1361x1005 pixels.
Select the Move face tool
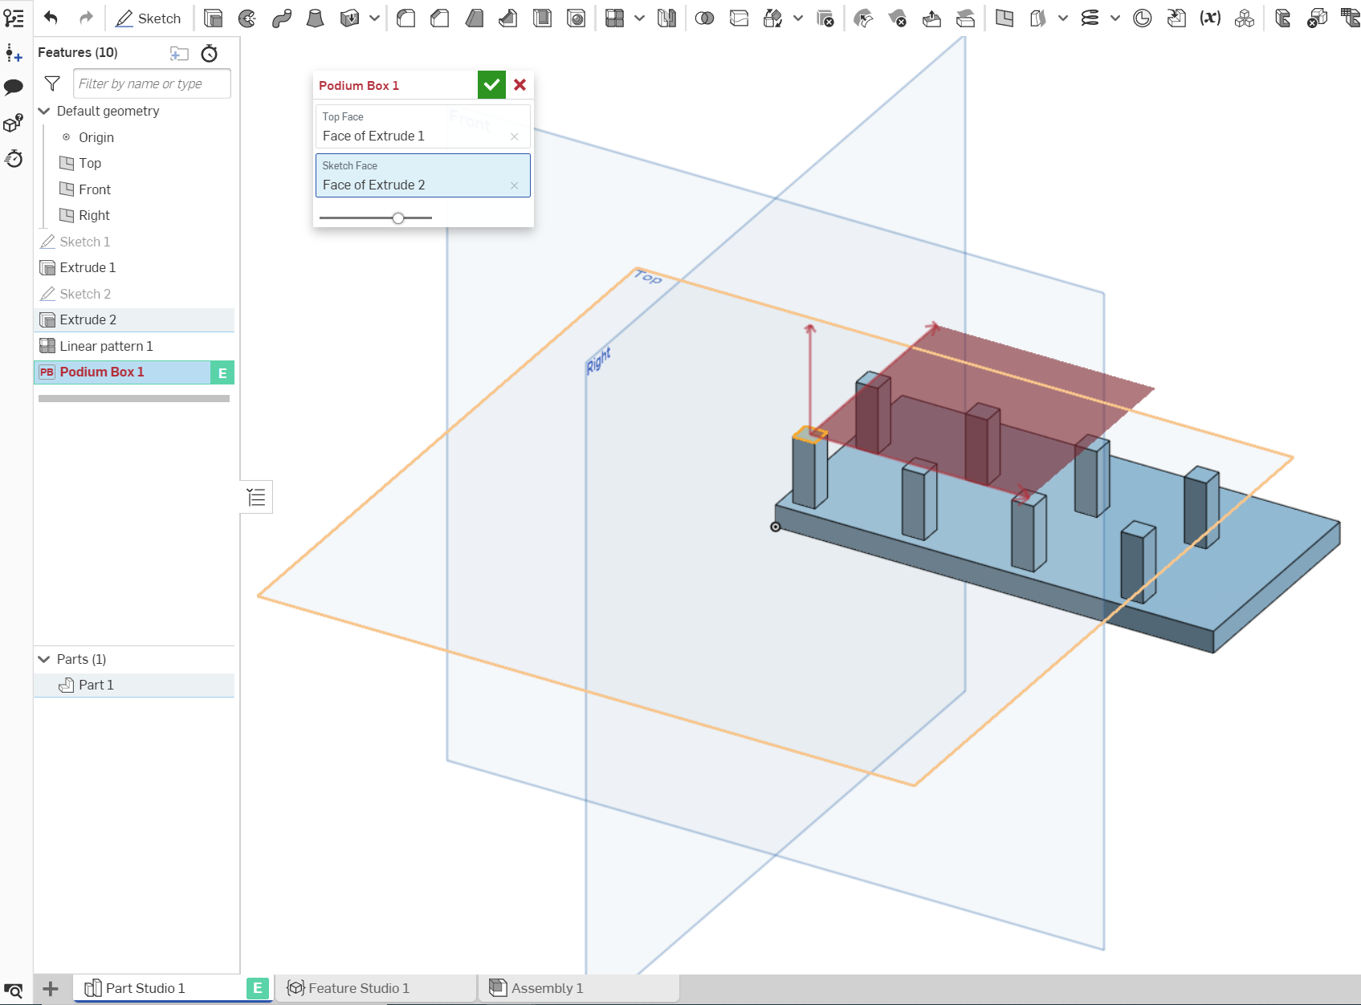click(931, 18)
